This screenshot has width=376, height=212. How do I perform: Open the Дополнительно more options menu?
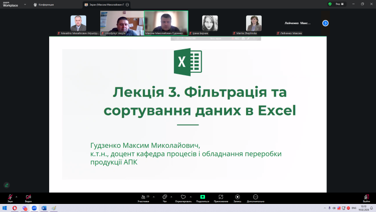coord(256,197)
